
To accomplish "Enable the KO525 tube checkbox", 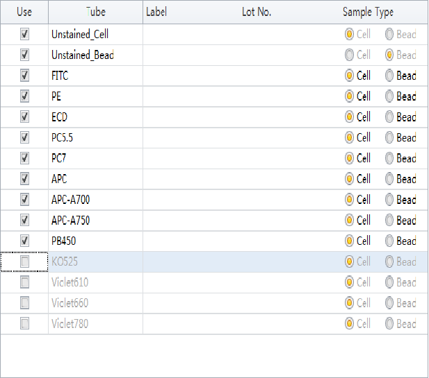I will [25, 261].
